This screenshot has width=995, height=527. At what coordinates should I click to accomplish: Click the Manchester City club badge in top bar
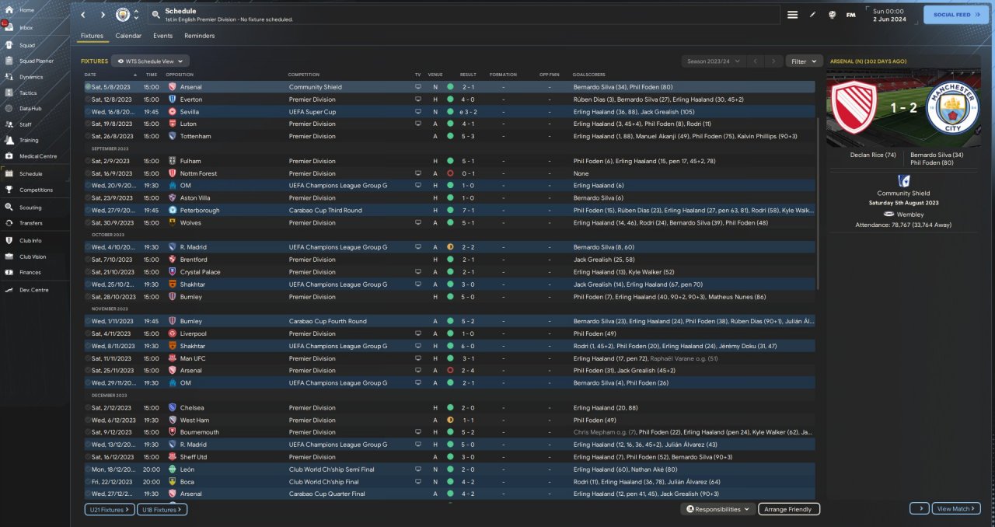(123, 15)
